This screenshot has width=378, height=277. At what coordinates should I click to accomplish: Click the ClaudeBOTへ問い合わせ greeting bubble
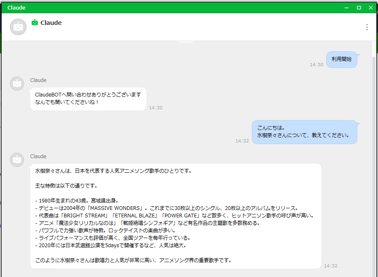coord(88,99)
